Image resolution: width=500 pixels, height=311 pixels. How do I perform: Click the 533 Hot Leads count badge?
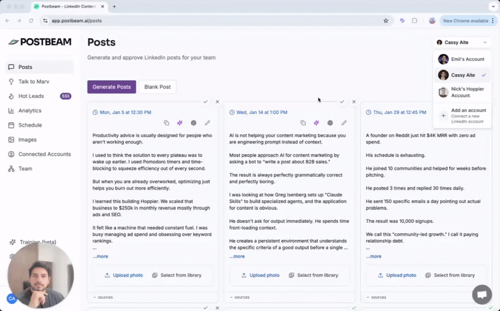(x=65, y=96)
